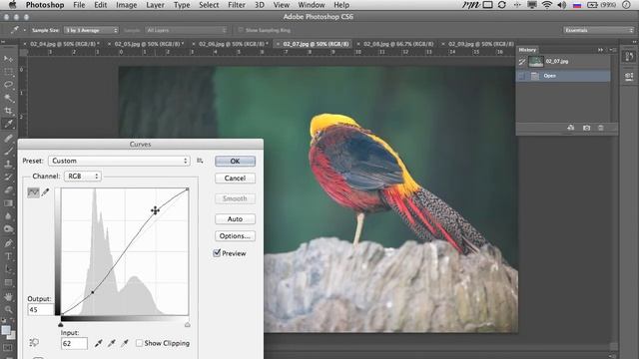The width and height of the screenshot is (639, 359).
Task: Open the Filter menu
Action: coord(237,5)
